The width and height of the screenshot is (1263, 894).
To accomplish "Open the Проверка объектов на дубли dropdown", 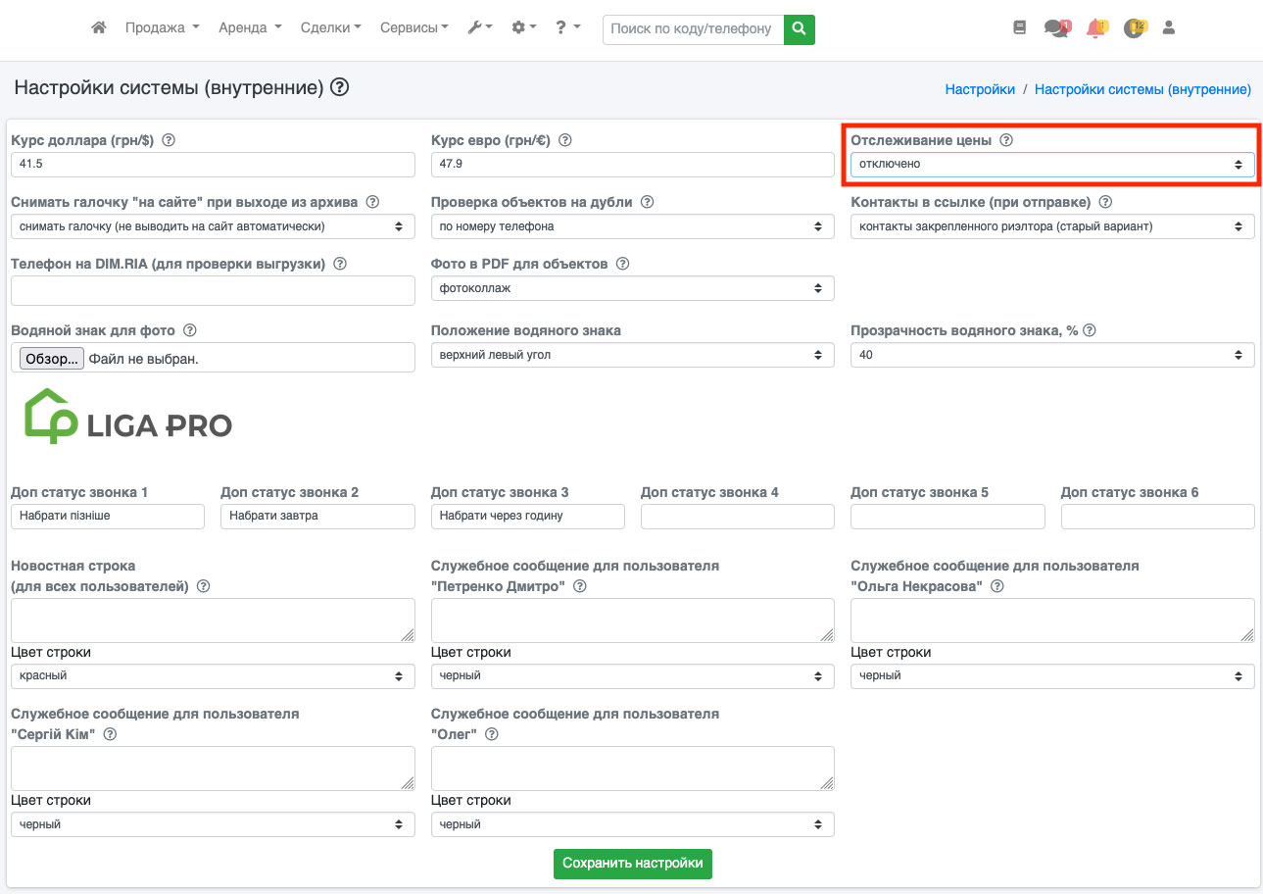I will [x=632, y=226].
